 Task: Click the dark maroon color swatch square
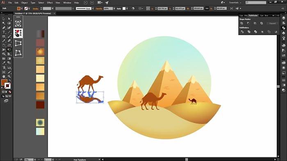[40, 105]
